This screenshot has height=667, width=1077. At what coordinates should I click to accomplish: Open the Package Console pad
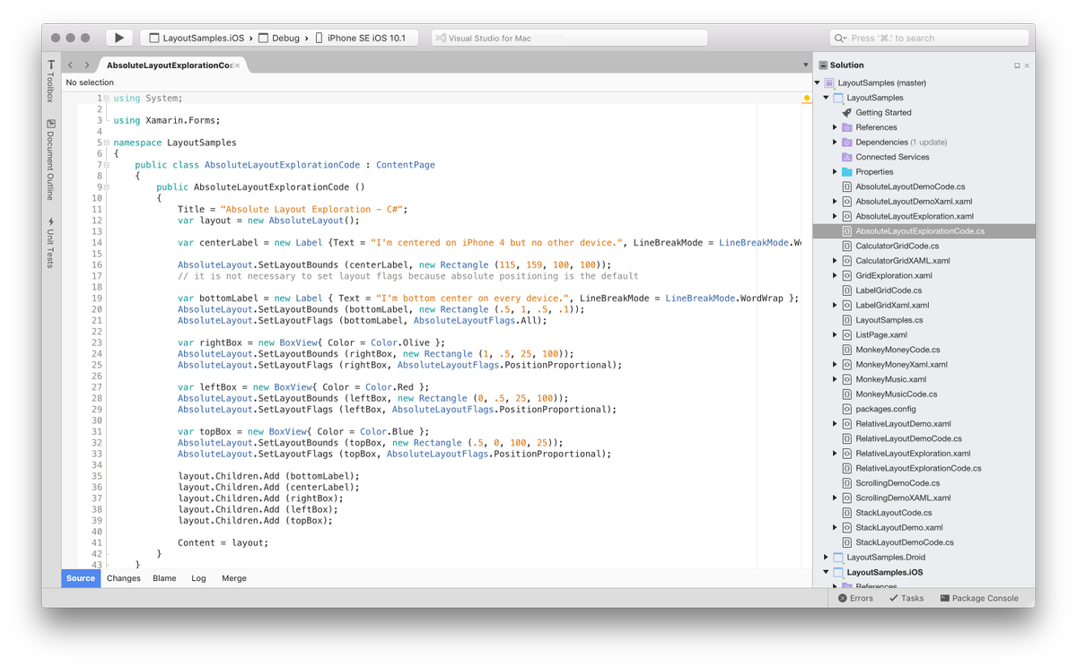(x=980, y=597)
